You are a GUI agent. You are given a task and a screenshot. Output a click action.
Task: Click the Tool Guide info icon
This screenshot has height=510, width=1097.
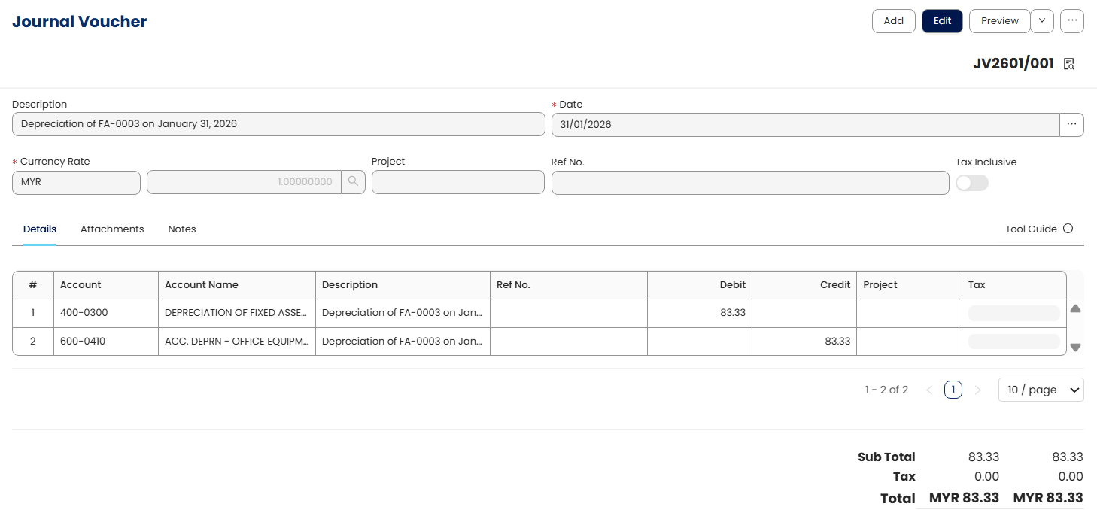1068,229
